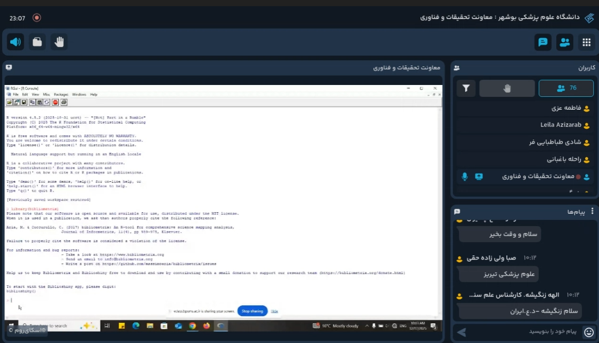Open the messages panel three-dot menu

592,211
